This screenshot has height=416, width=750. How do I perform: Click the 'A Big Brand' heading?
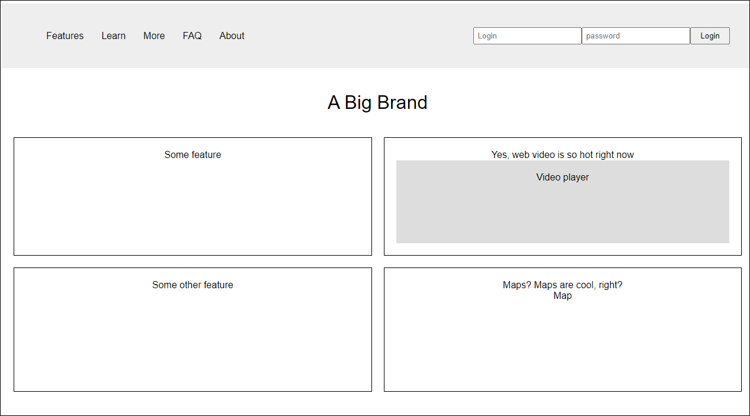pos(377,102)
